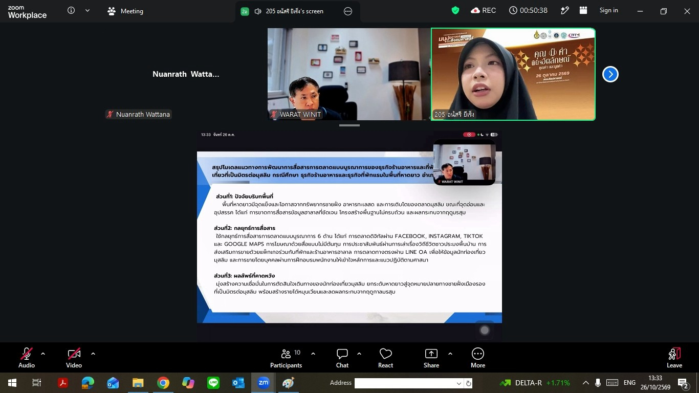This screenshot has height=393, width=699.
Task: Show next page of video participants
Action: tap(610, 74)
